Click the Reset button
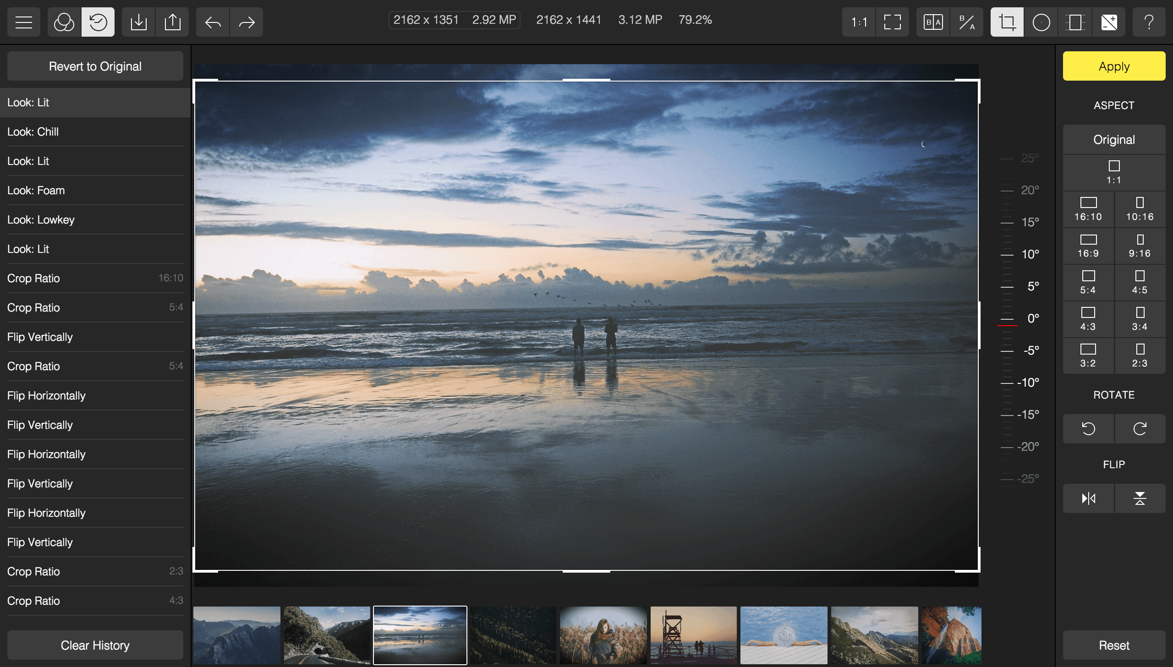Screen dimensions: 1173x667 click(1114, 645)
